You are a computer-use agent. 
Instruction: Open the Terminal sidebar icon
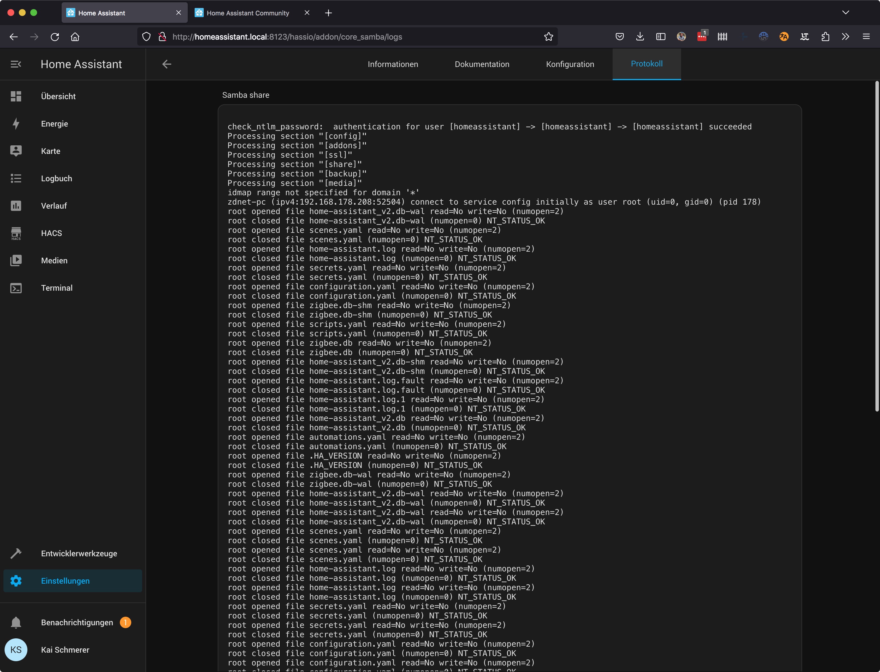pos(16,288)
